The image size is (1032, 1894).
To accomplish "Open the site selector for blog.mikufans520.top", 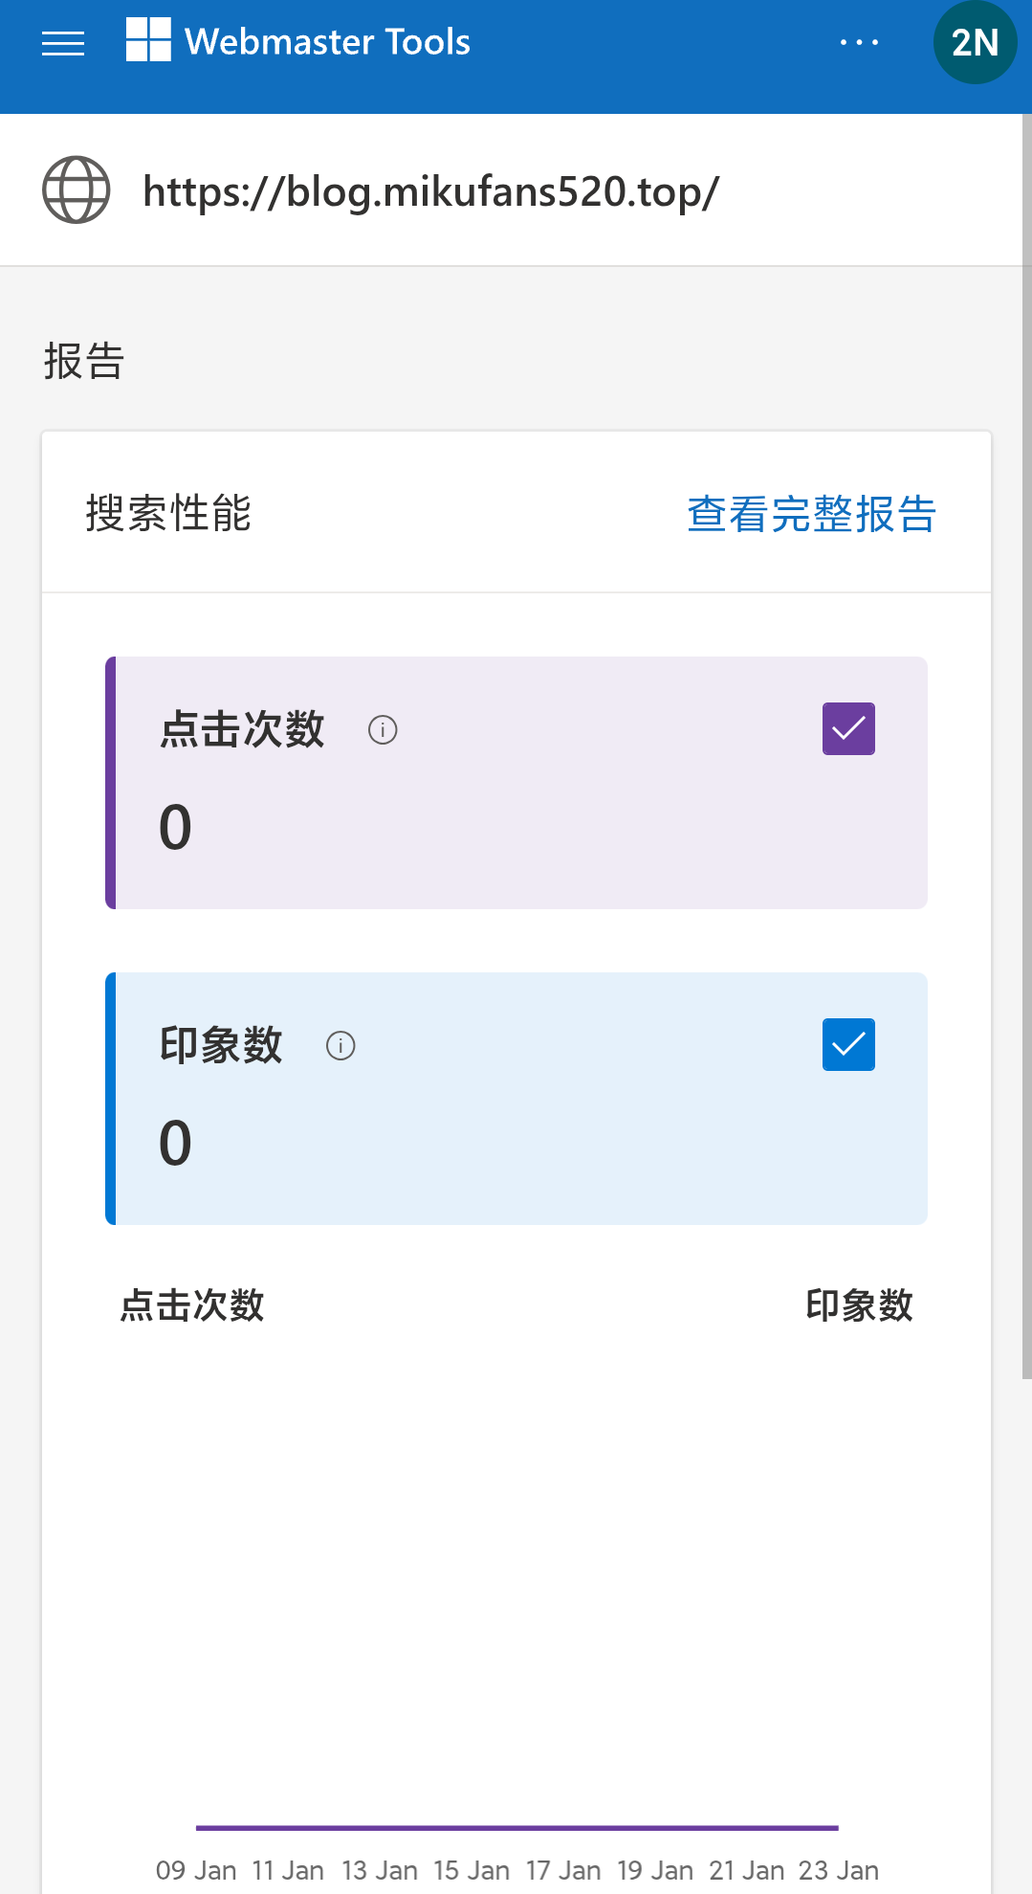I will (430, 190).
